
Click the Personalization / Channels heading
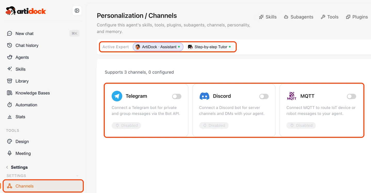[x=137, y=16]
